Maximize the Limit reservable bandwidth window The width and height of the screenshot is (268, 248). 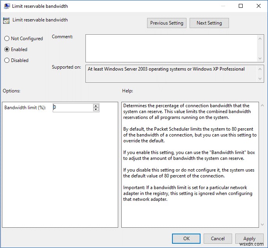[x=241, y=6]
